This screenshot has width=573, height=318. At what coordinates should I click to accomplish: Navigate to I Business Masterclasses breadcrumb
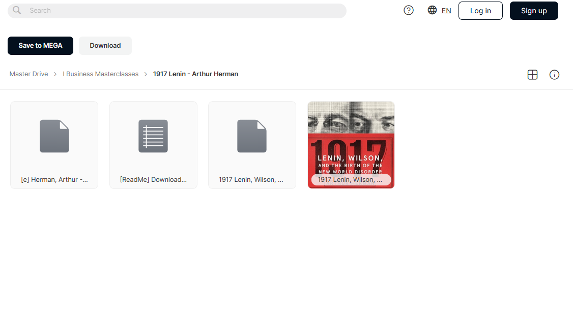coord(100,74)
